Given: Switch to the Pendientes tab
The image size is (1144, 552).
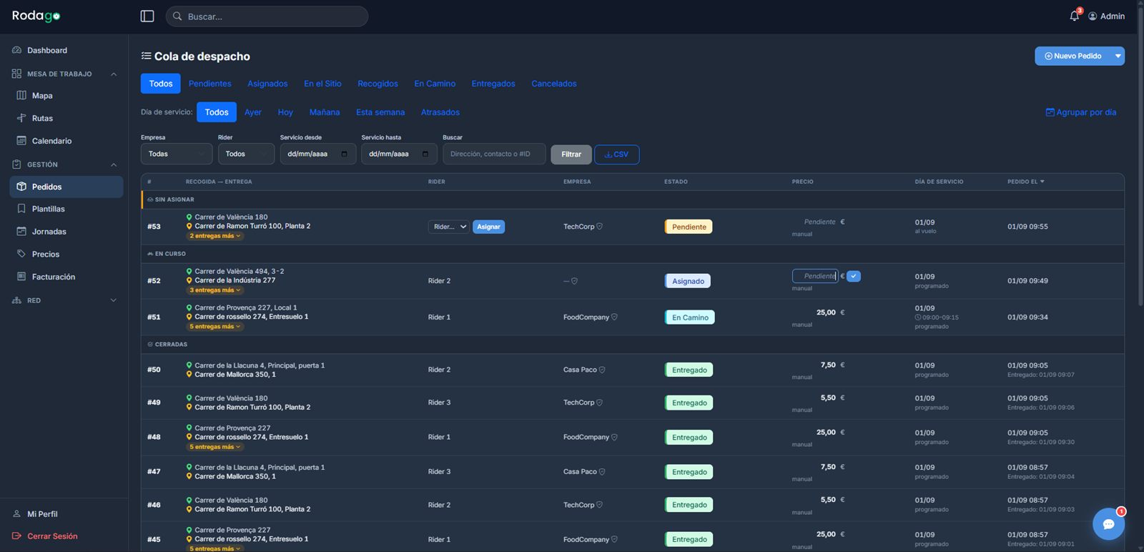Looking at the screenshot, I should click(x=210, y=84).
